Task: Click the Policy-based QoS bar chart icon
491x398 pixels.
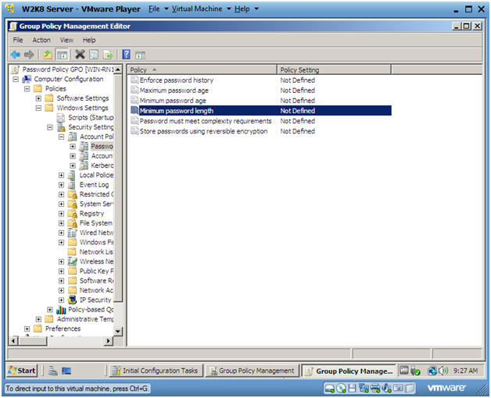Action: coord(61,310)
